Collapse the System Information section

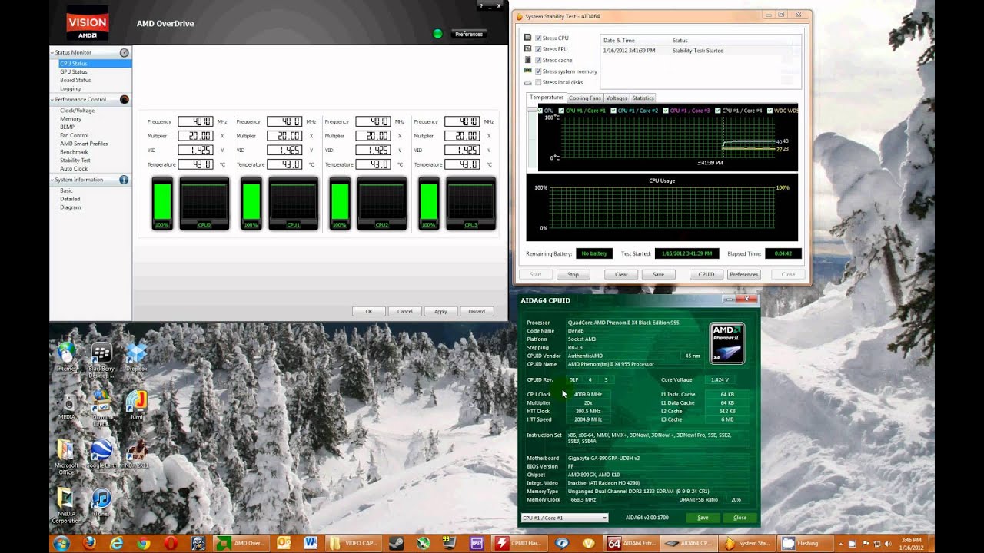pos(52,180)
